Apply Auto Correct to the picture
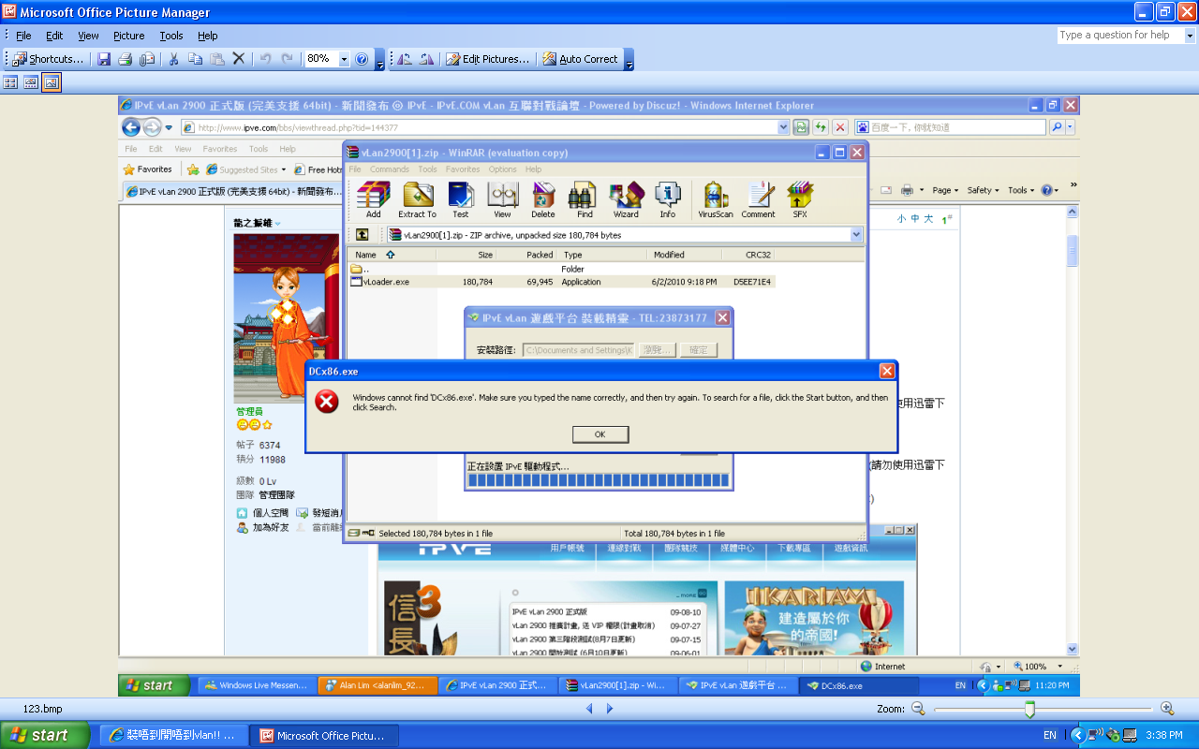1199x749 pixels. pos(581,59)
